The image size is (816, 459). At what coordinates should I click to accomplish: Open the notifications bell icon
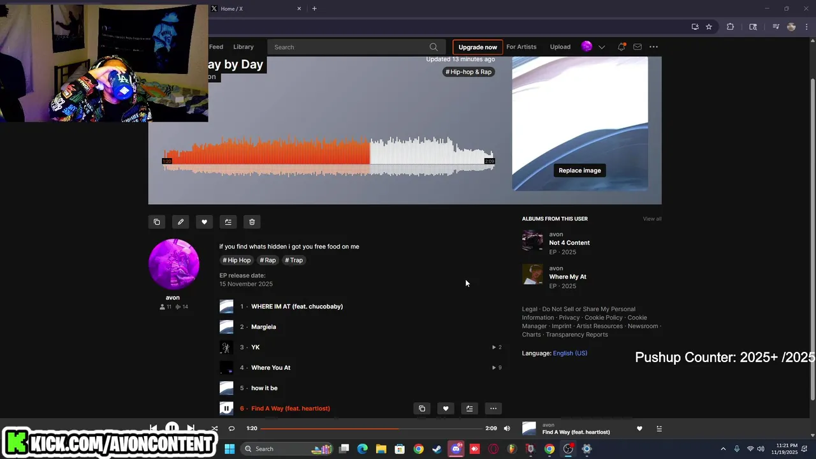tap(621, 47)
